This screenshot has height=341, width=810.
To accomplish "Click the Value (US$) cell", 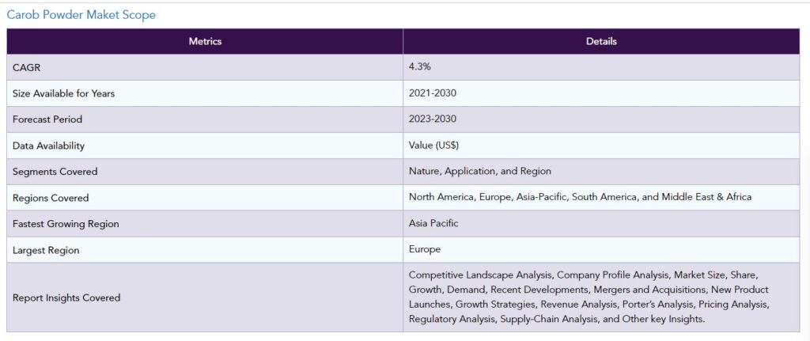I will (433, 146).
